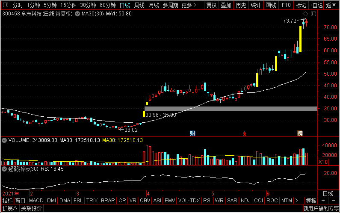This screenshot has height=213, width=340.
Task: Expand more indicators with the arrow after MTM
Action: [296, 201]
